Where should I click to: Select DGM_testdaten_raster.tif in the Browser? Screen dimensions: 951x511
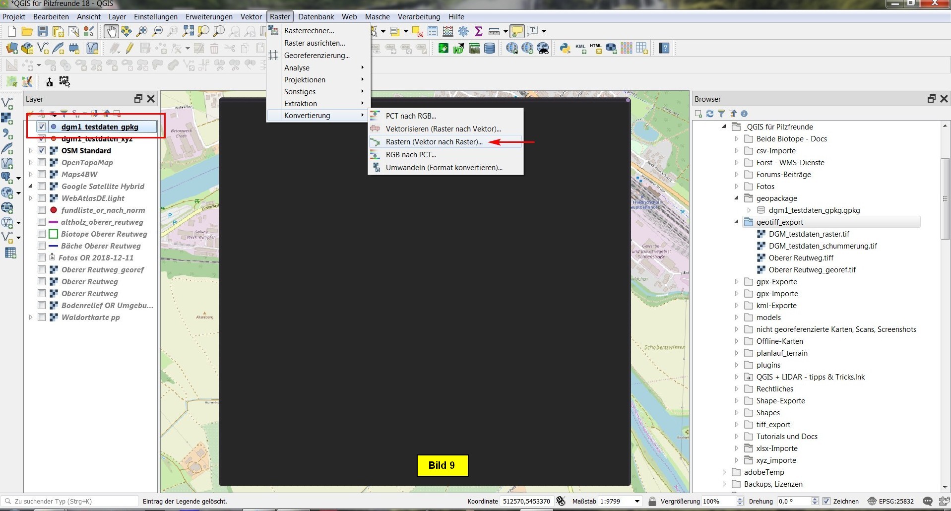click(x=809, y=234)
